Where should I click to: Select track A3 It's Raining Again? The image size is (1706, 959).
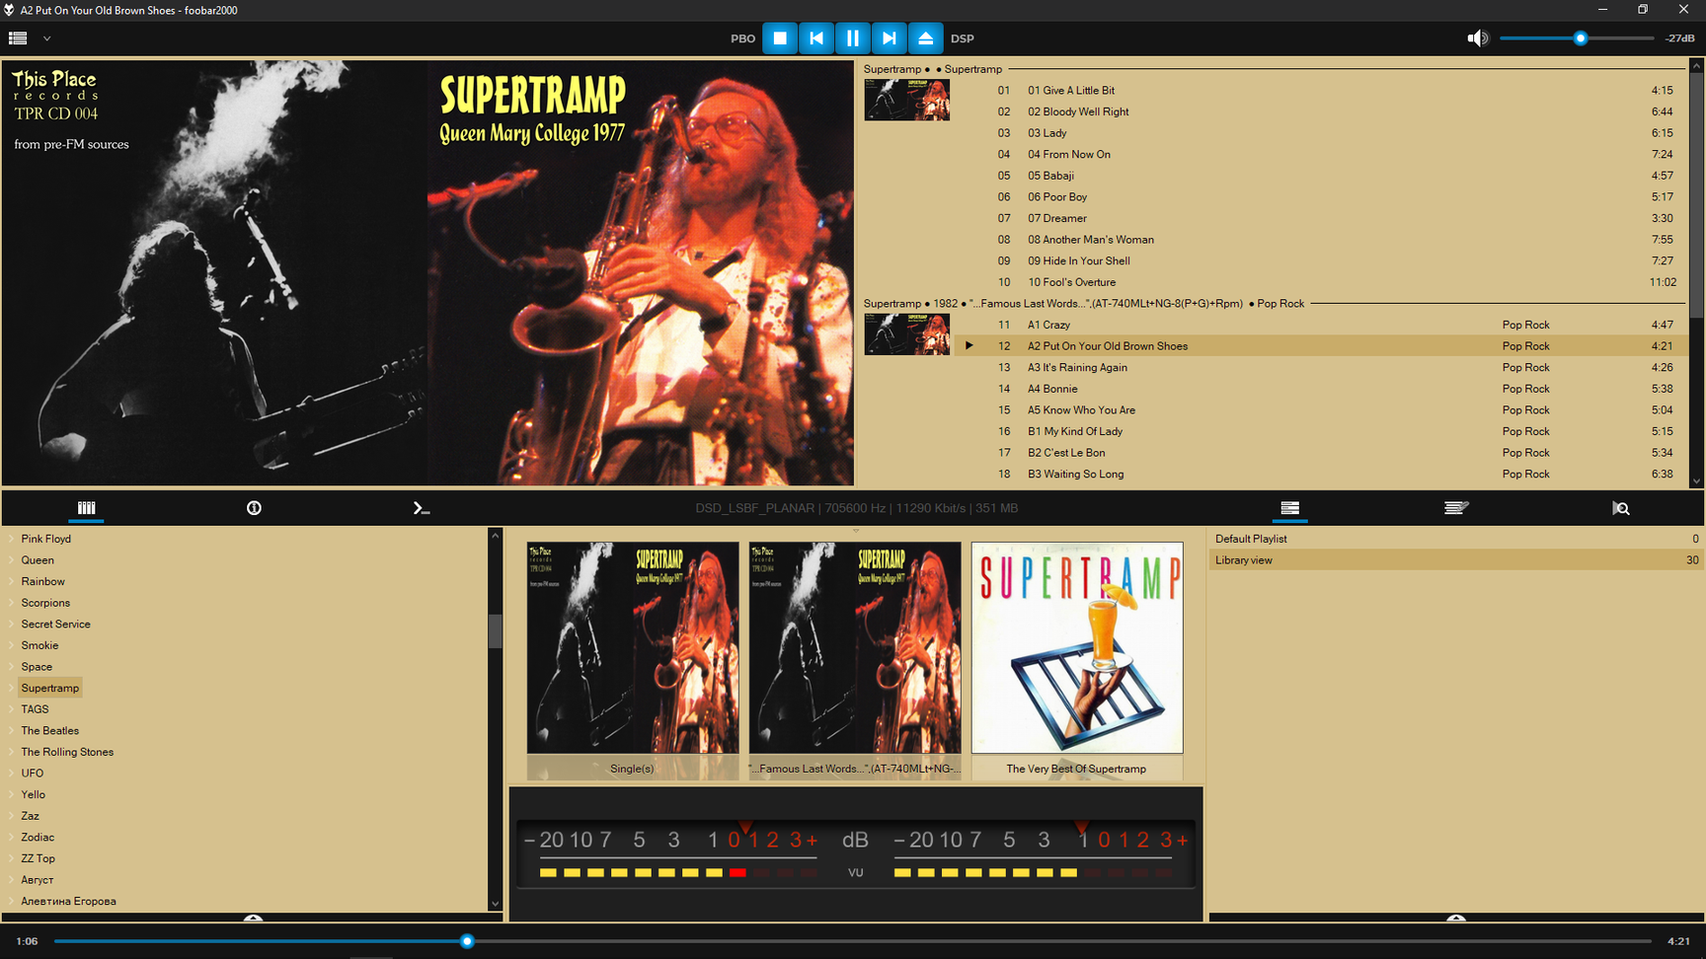point(1324,368)
